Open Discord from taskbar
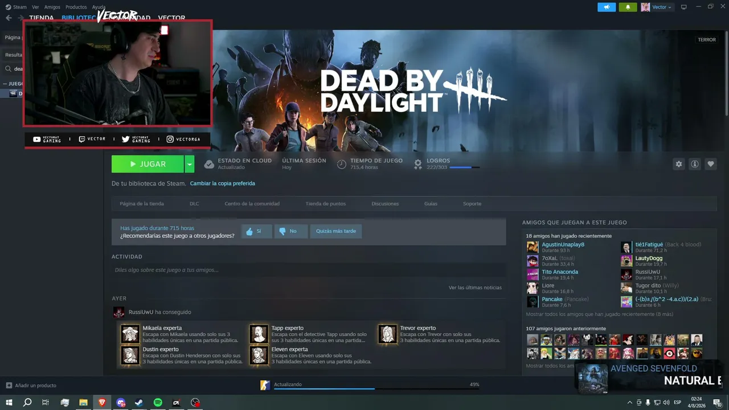The height and width of the screenshot is (410, 729). (x=121, y=403)
